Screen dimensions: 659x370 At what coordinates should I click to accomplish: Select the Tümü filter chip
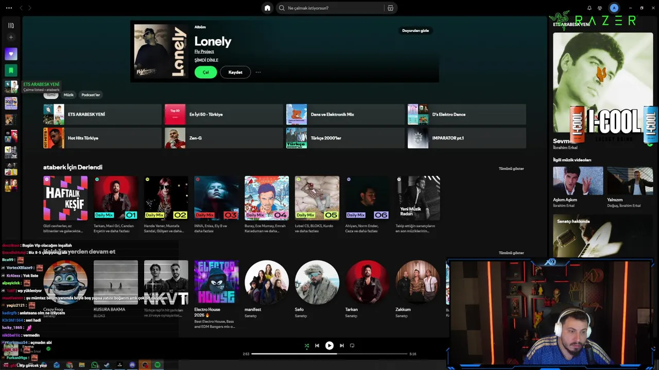click(51, 95)
